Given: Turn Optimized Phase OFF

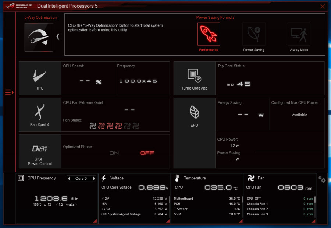Looking at the screenshot, I should pos(147,153).
